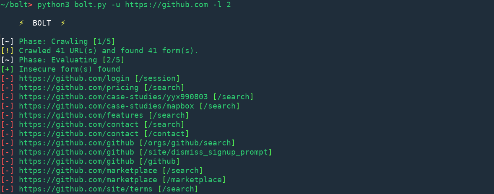The image size is (494, 194).
Task: Open the https://github.com/features link
Action: point(81,115)
